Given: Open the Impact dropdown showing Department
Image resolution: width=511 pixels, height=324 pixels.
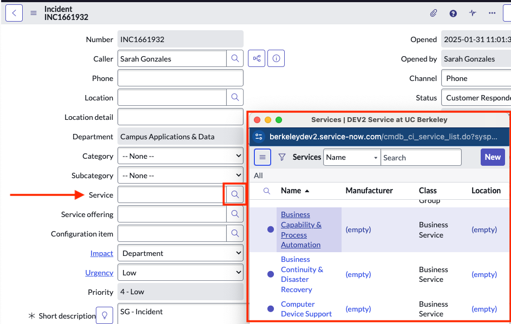Looking at the screenshot, I should coord(181,253).
